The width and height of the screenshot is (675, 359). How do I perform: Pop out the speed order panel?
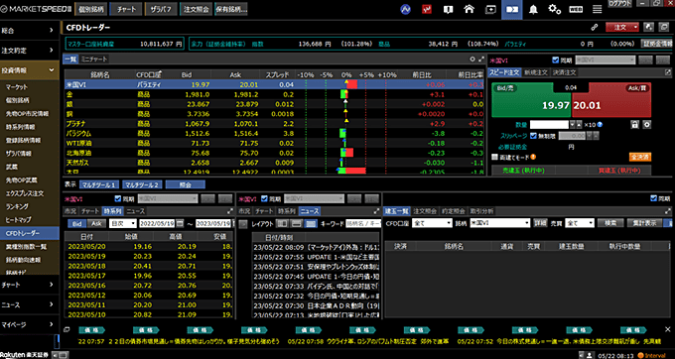click(x=668, y=72)
